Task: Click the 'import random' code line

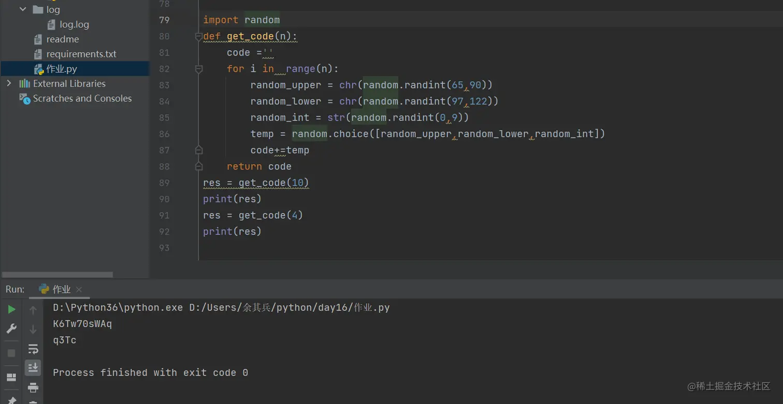Action: pyautogui.click(x=241, y=20)
